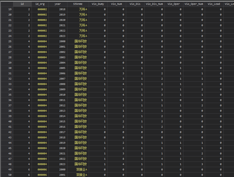Select the Stknme column header
The height and width of the screenshot is (177, 234).
point(78,4)
